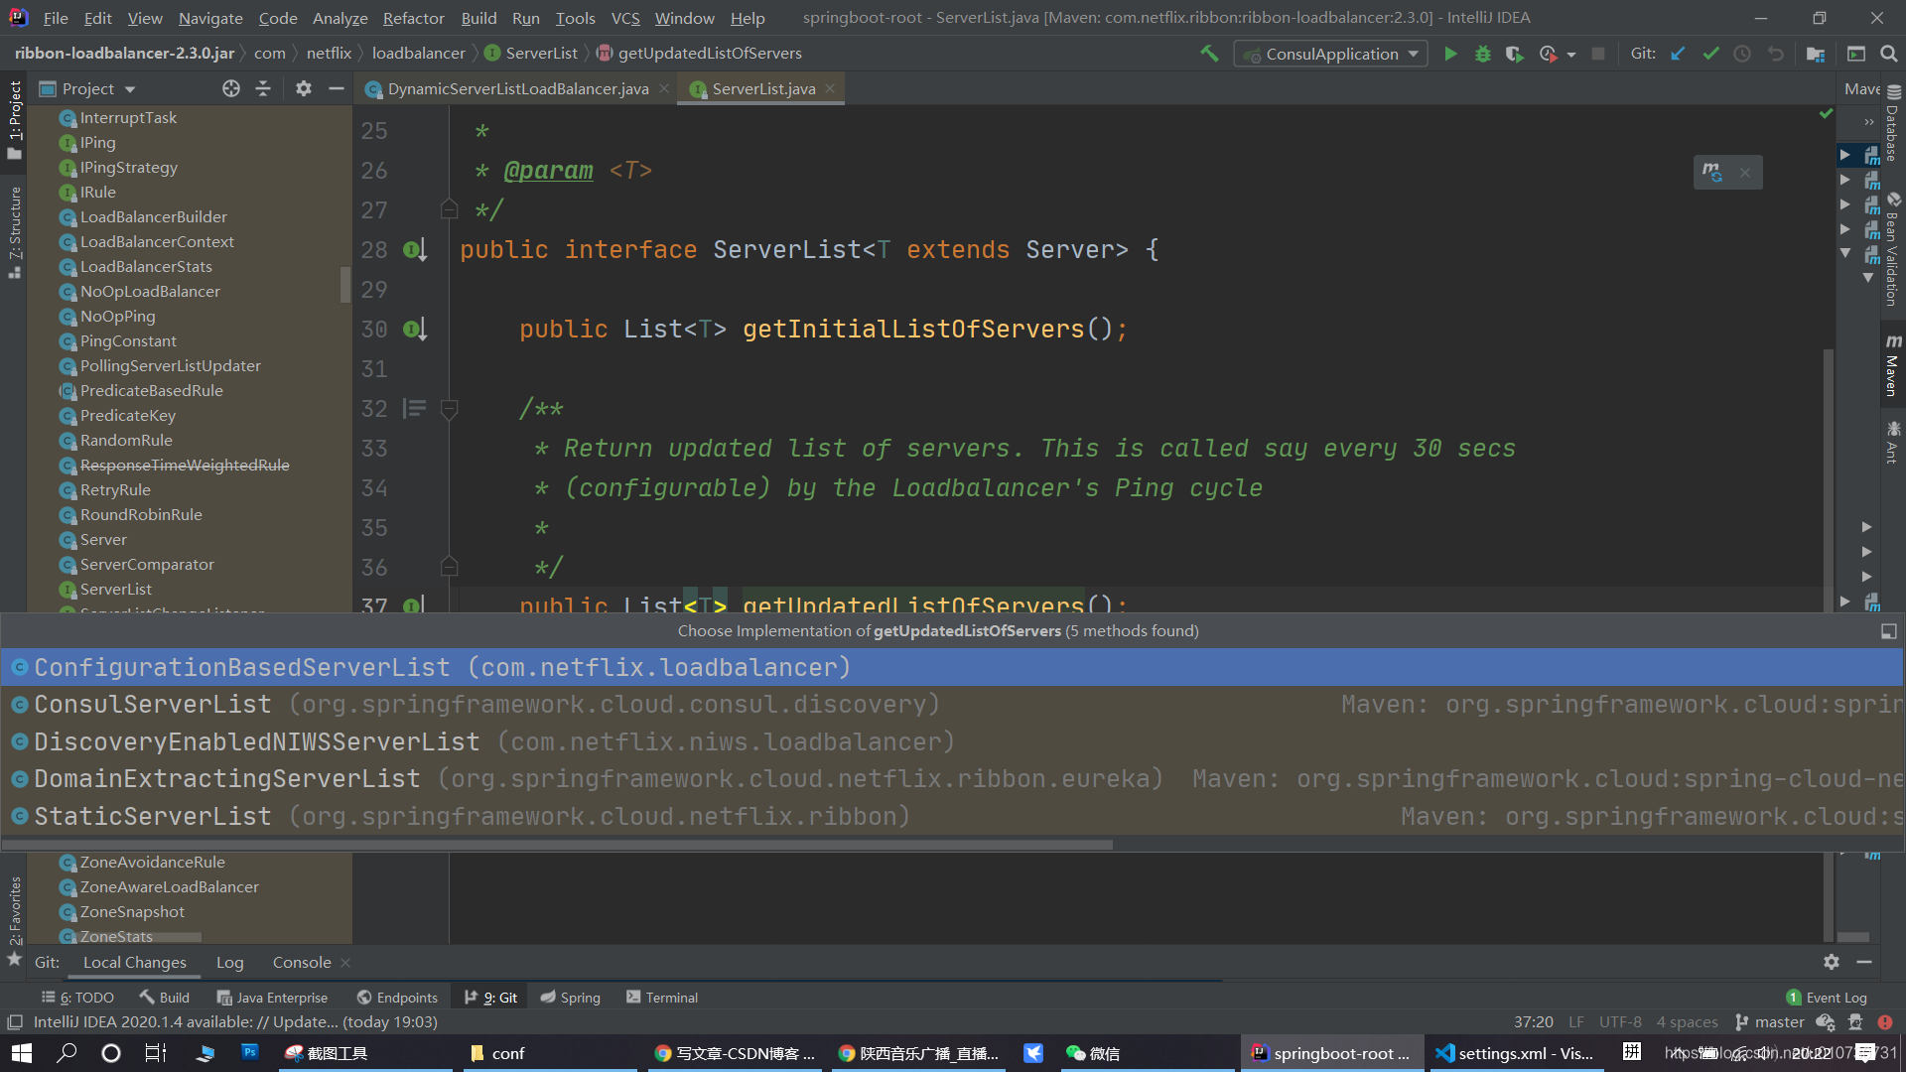Open WeChat from taskbar
The image size is (1906, 1072).
click(x=1093, y=1053)
